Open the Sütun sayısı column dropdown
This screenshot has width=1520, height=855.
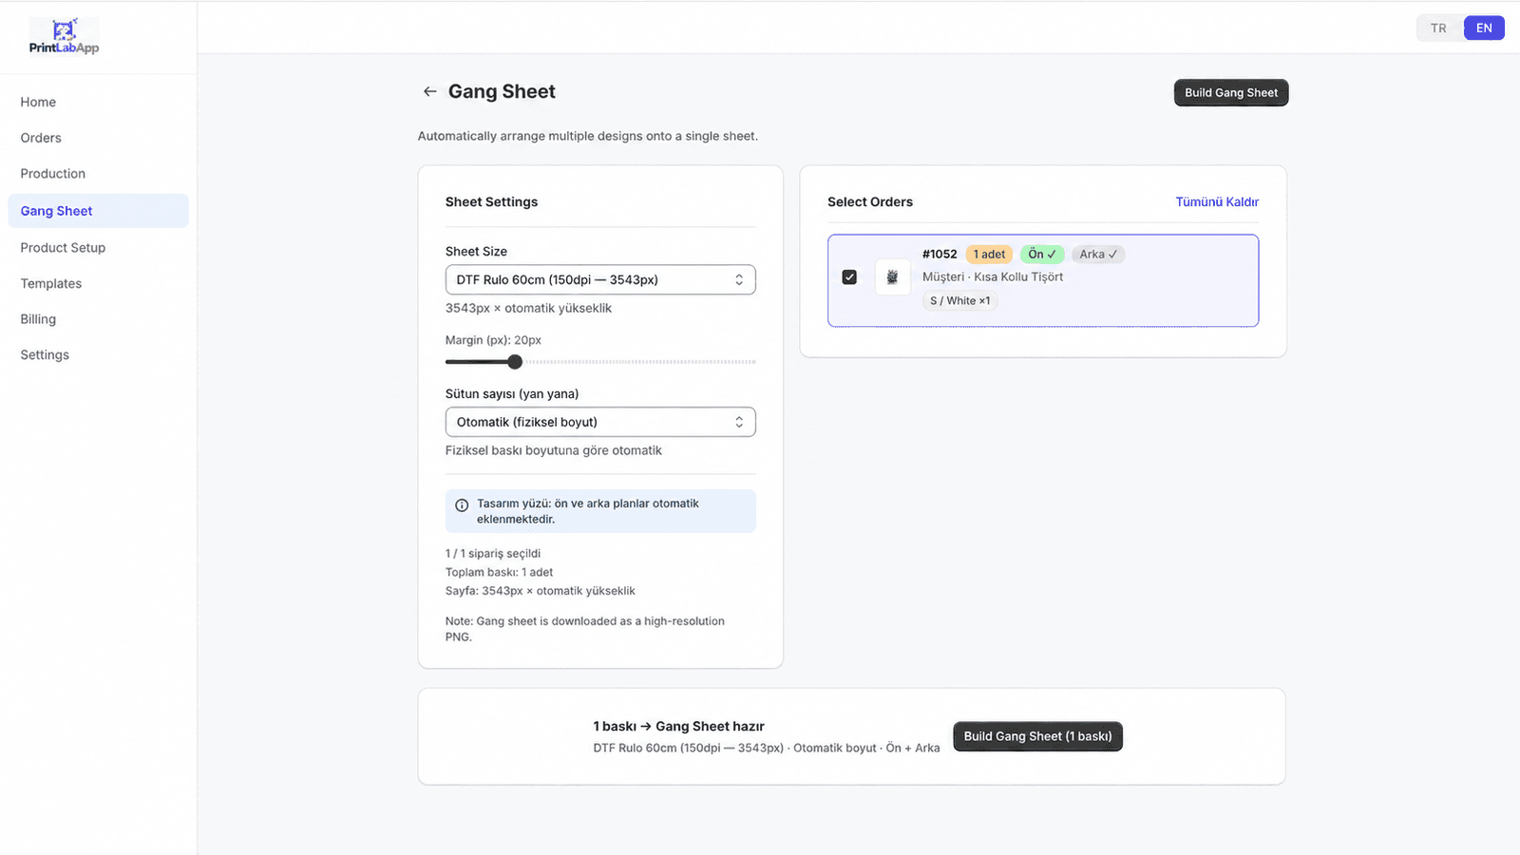[x=600, y=422]
